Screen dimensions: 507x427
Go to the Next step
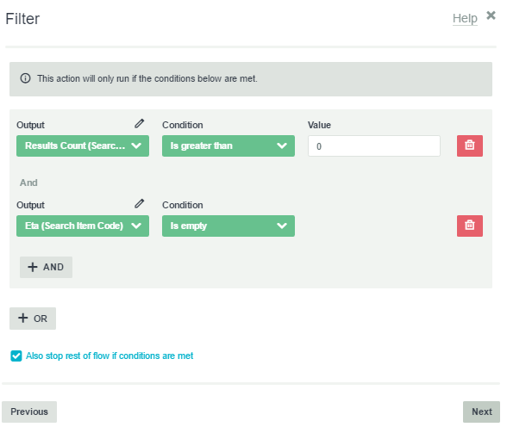tap(481, 412)
